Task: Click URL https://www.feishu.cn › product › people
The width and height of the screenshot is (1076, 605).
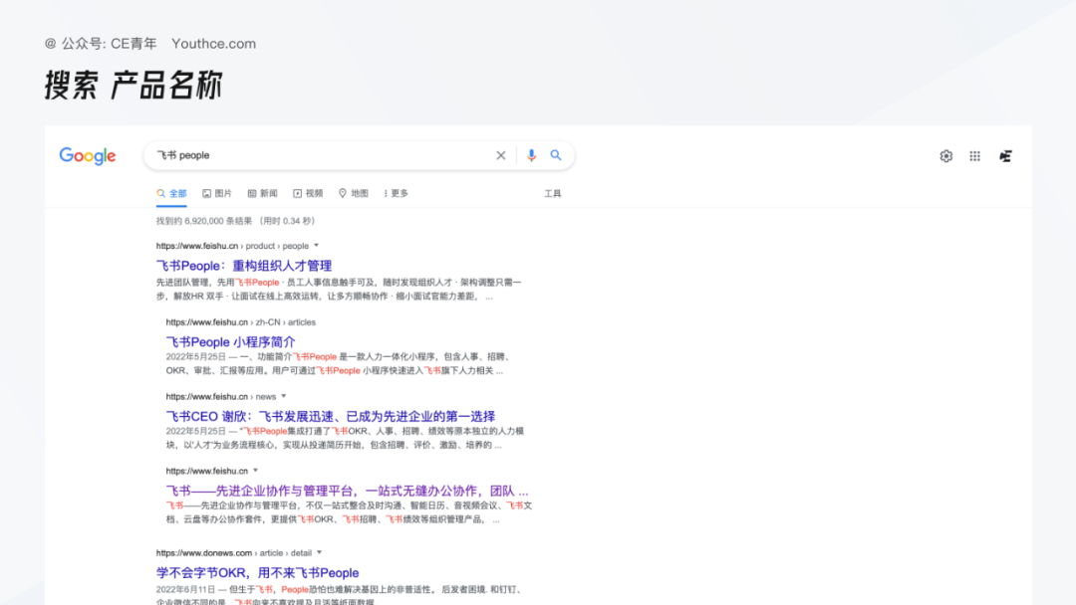Action: point(232,246)
